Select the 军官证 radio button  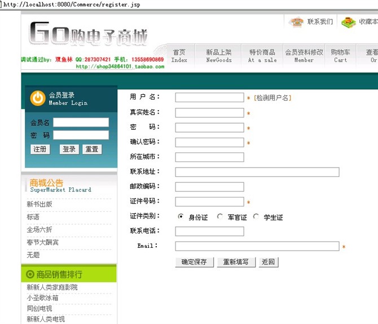[219, 216]
